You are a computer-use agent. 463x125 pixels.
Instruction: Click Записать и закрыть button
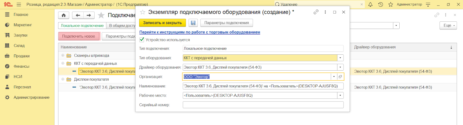click(x=162, y=23)
